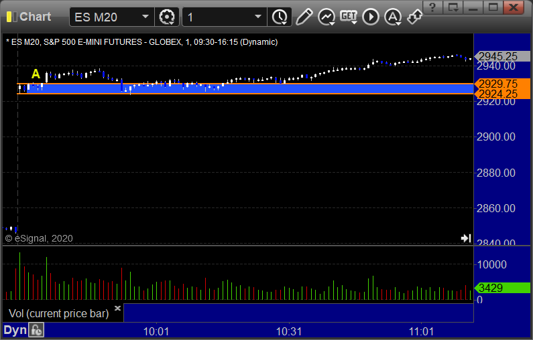Click the blue price band on chart
Image resolution: width=533 pixels, height=340 pixels.
pyautogui.click(x=268, y=89)
